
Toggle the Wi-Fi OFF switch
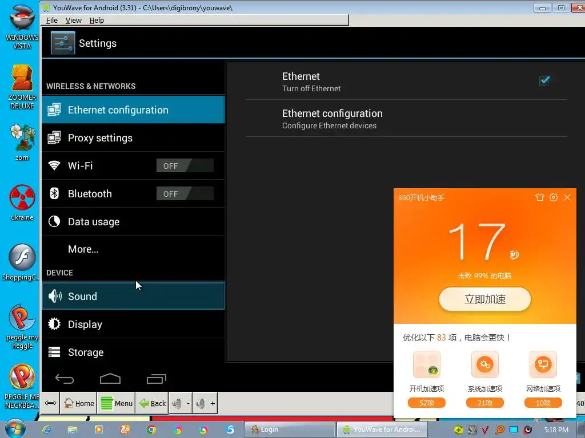(x=185, y=166)
